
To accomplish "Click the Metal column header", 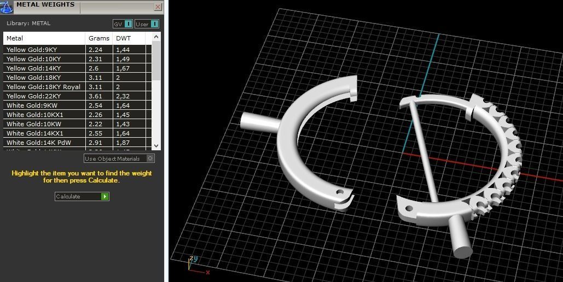I will (x=44, y=38).
